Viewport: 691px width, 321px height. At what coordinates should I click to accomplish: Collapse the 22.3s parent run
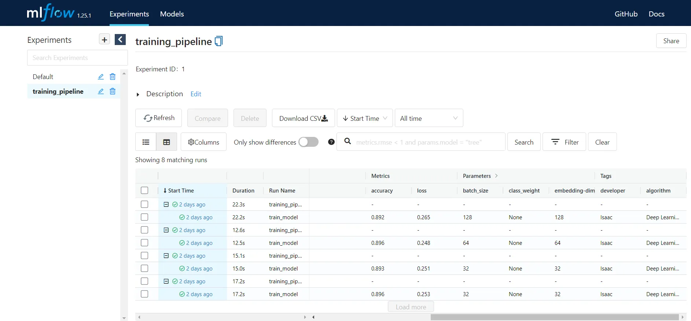(x=166, y=205)
